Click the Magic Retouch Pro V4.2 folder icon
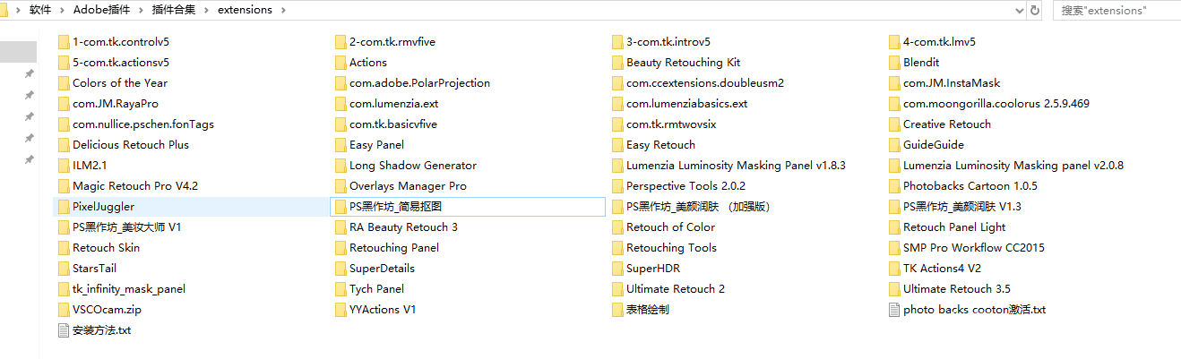Image resolution: width=1181 pixels, height=359 pixels. pyautogui.click(x=64, y=186)
